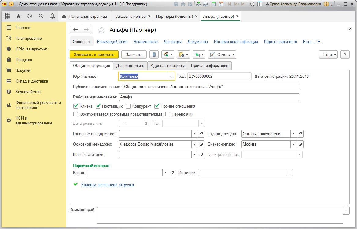This screenshot has width=357, height=229.
Task: Open Бизнес-регион record via open icon
Action: (x=300, y=144)
